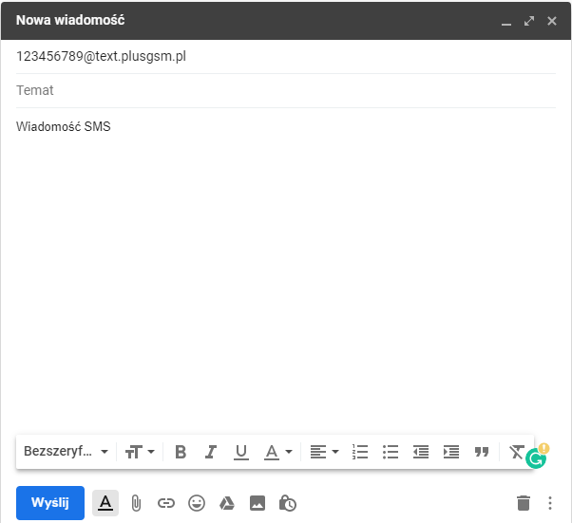Expand the text size dropdown

[x=140, y=452]
